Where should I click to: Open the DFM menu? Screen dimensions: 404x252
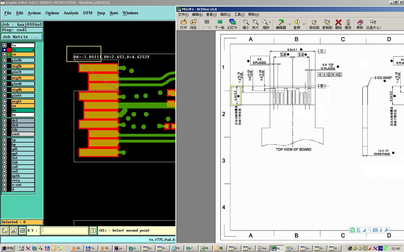[88, 13]
